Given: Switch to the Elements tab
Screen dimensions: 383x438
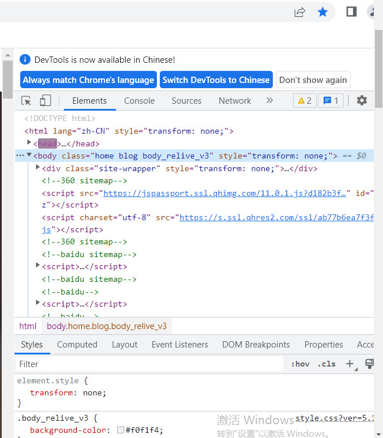Looking at the screenshot, I should point(89,101).
